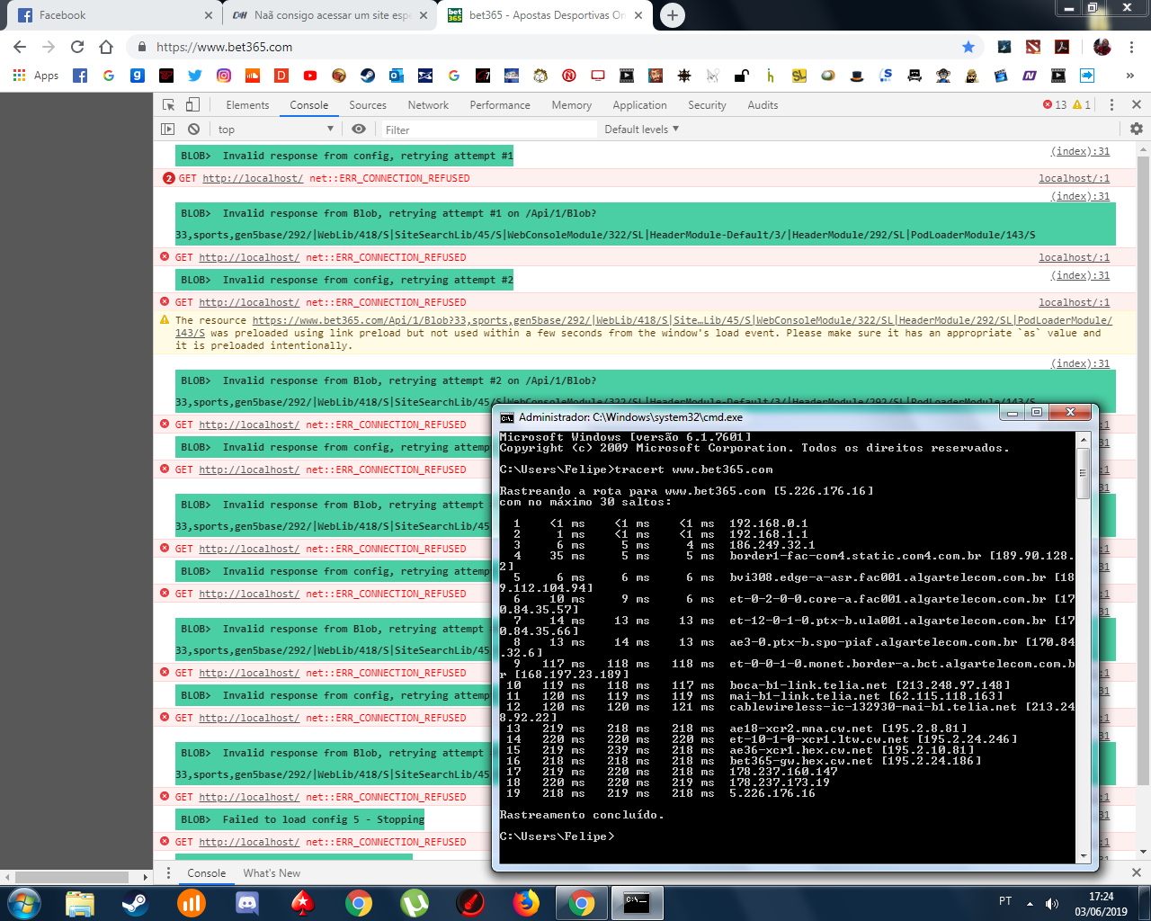Open the Apps shortcut in bookmarks bar
Viewport: 1151px width, 921px height.
36,76
